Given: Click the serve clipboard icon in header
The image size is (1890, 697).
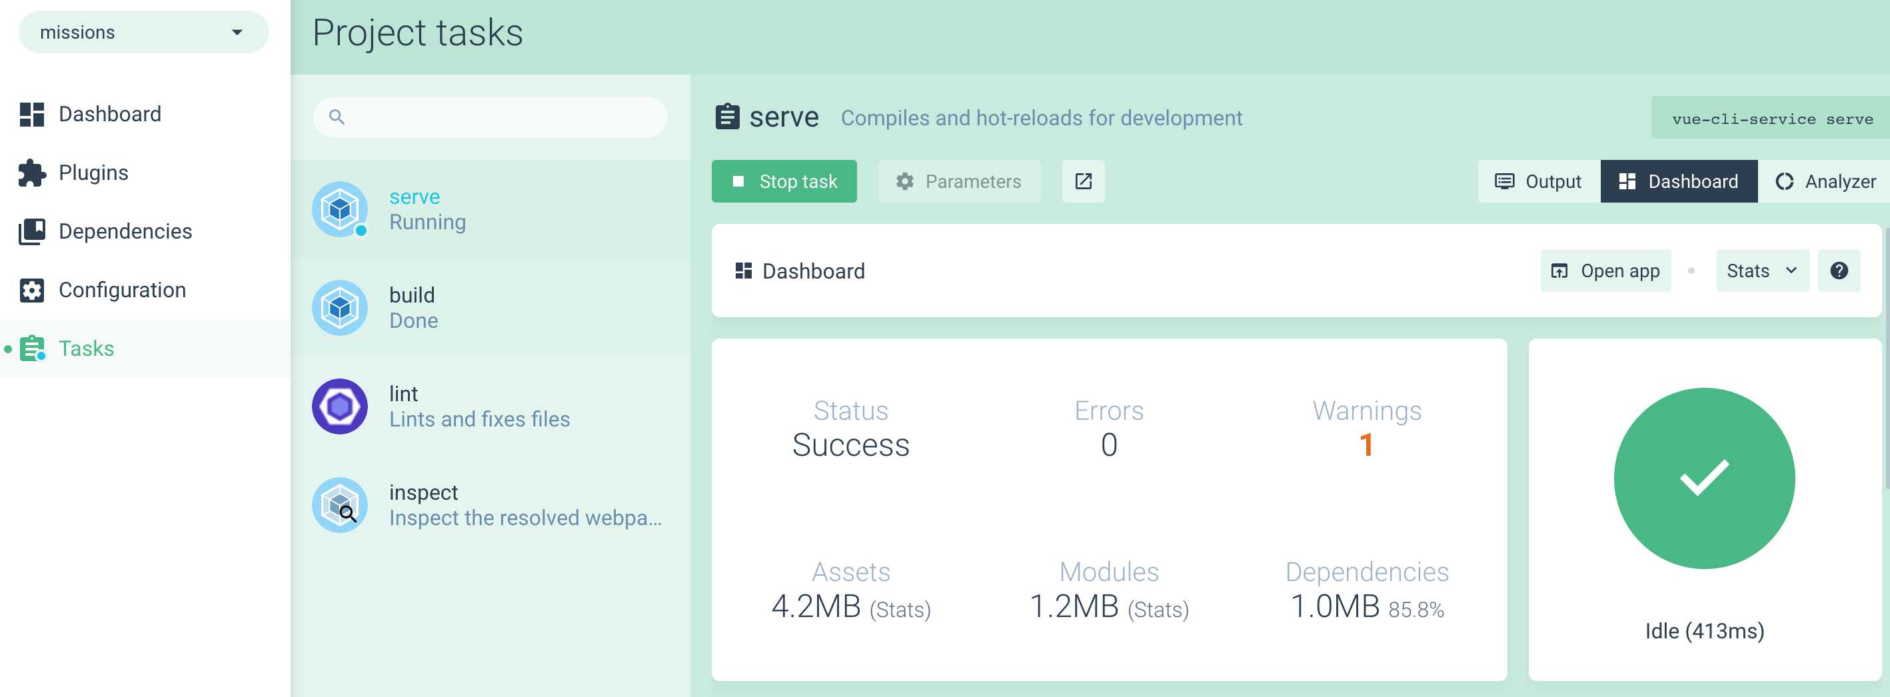Looking at the screenshot, I should click(x=727, y=117).
